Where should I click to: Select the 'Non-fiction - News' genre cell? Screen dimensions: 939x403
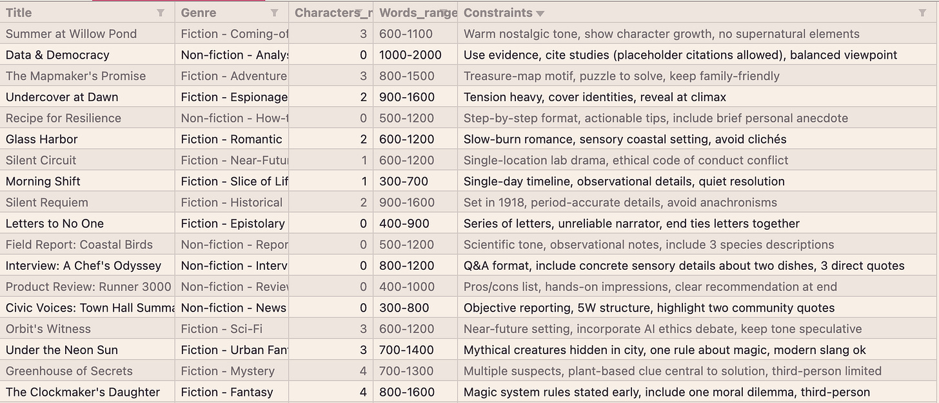click(x=232, y=308)
